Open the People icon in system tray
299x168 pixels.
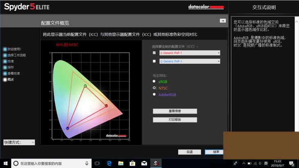[x=236, y=164]
